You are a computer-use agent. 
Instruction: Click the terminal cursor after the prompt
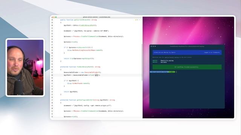(176, 72)
